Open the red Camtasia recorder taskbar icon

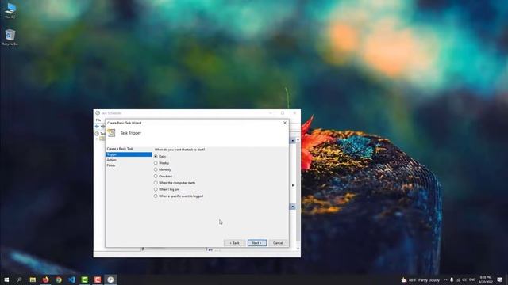(x=98, y=279)
